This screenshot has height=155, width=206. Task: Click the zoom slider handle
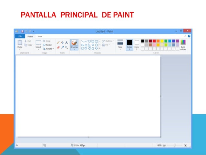point(175,145)
